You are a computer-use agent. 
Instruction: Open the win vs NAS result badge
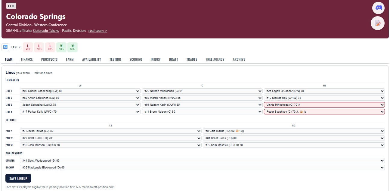point(61,47)
